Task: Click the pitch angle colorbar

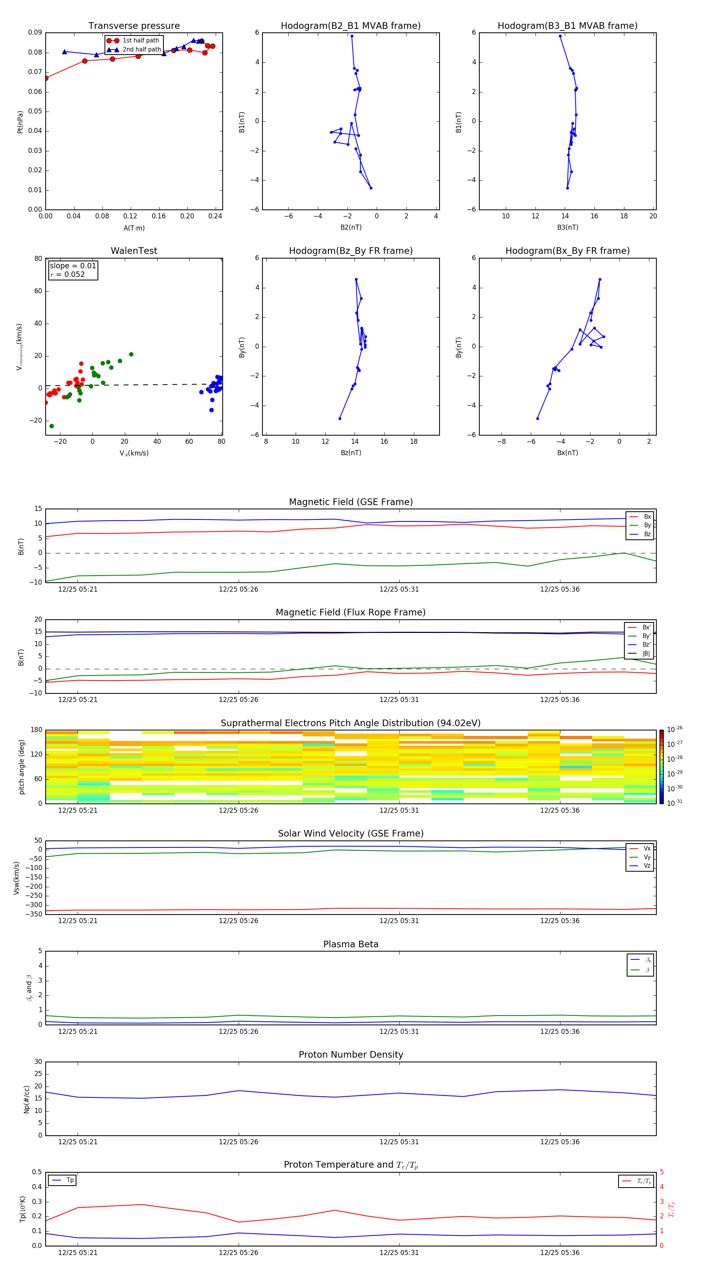Action: pos(661,767)
